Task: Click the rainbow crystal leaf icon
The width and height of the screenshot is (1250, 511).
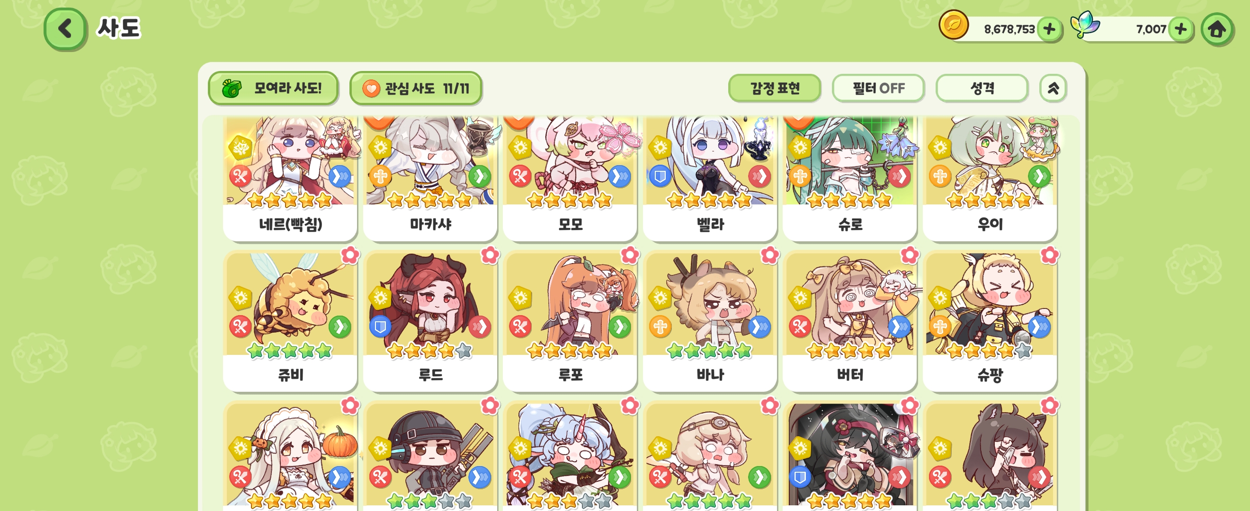Action: [1085, 24]
